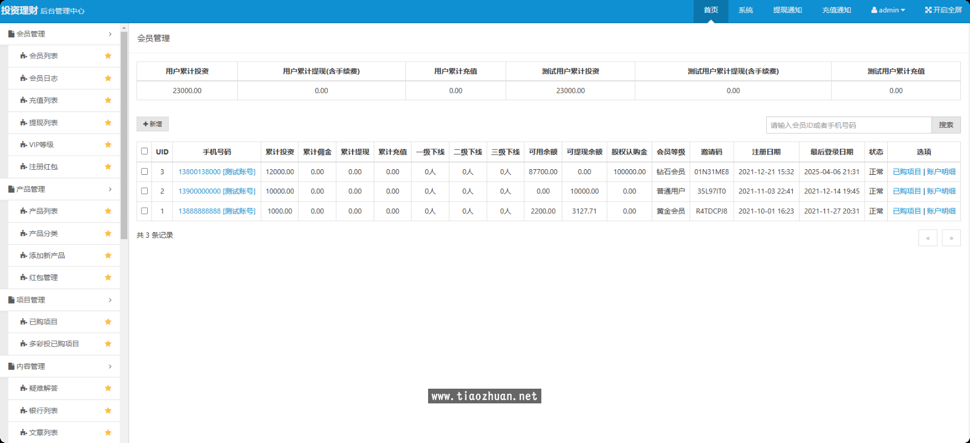Click the 新增 add button
The height and width of the screenshot is (443, 970).
click(x=152, y=124)
